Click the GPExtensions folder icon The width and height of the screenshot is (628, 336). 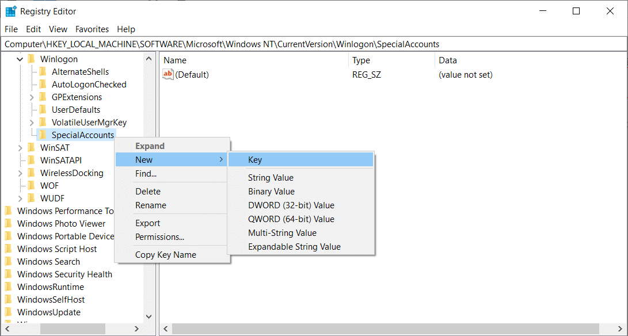tap(43, 97)
